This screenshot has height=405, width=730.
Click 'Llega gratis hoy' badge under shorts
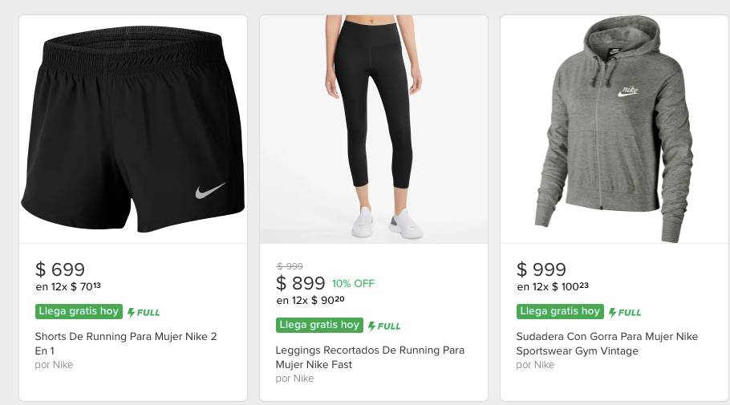coord(79,311)
